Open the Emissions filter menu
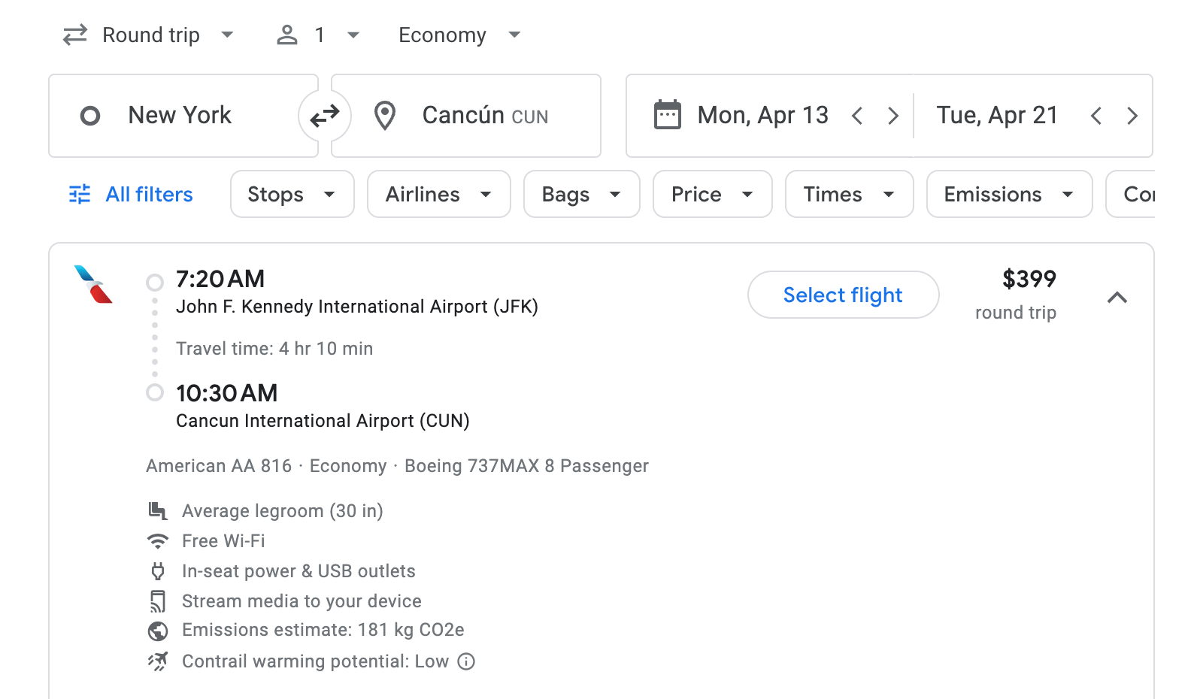Image resolution: width=1203 pixels, height=699 pixels. (x=1008, y=194)
